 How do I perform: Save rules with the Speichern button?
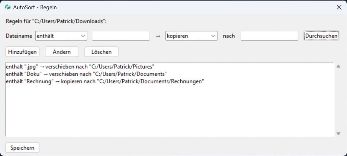coord(22,148)
